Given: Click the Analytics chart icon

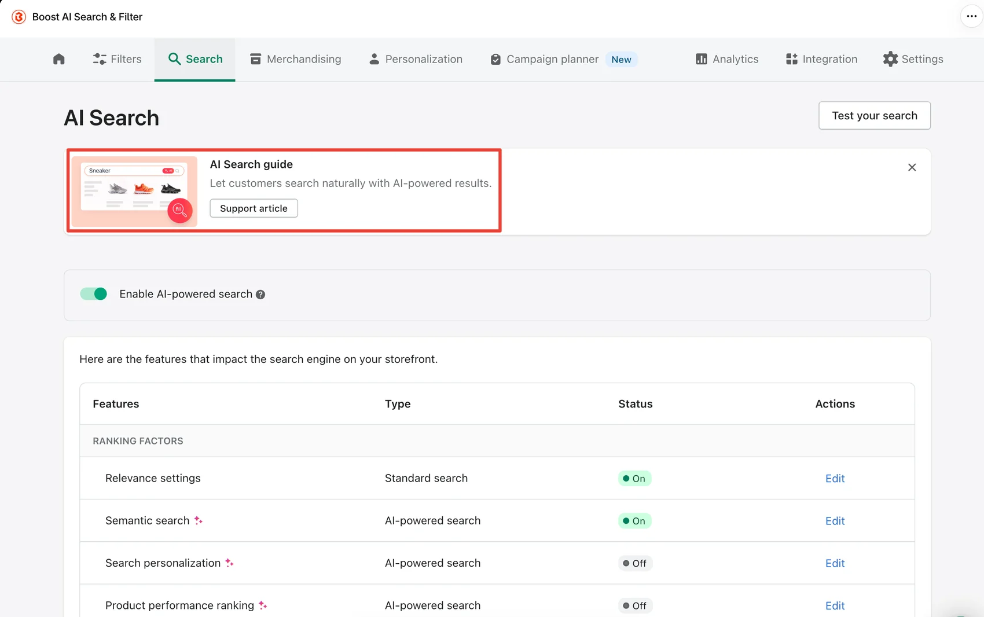Looking at the screenshot, I should [702, 59].
